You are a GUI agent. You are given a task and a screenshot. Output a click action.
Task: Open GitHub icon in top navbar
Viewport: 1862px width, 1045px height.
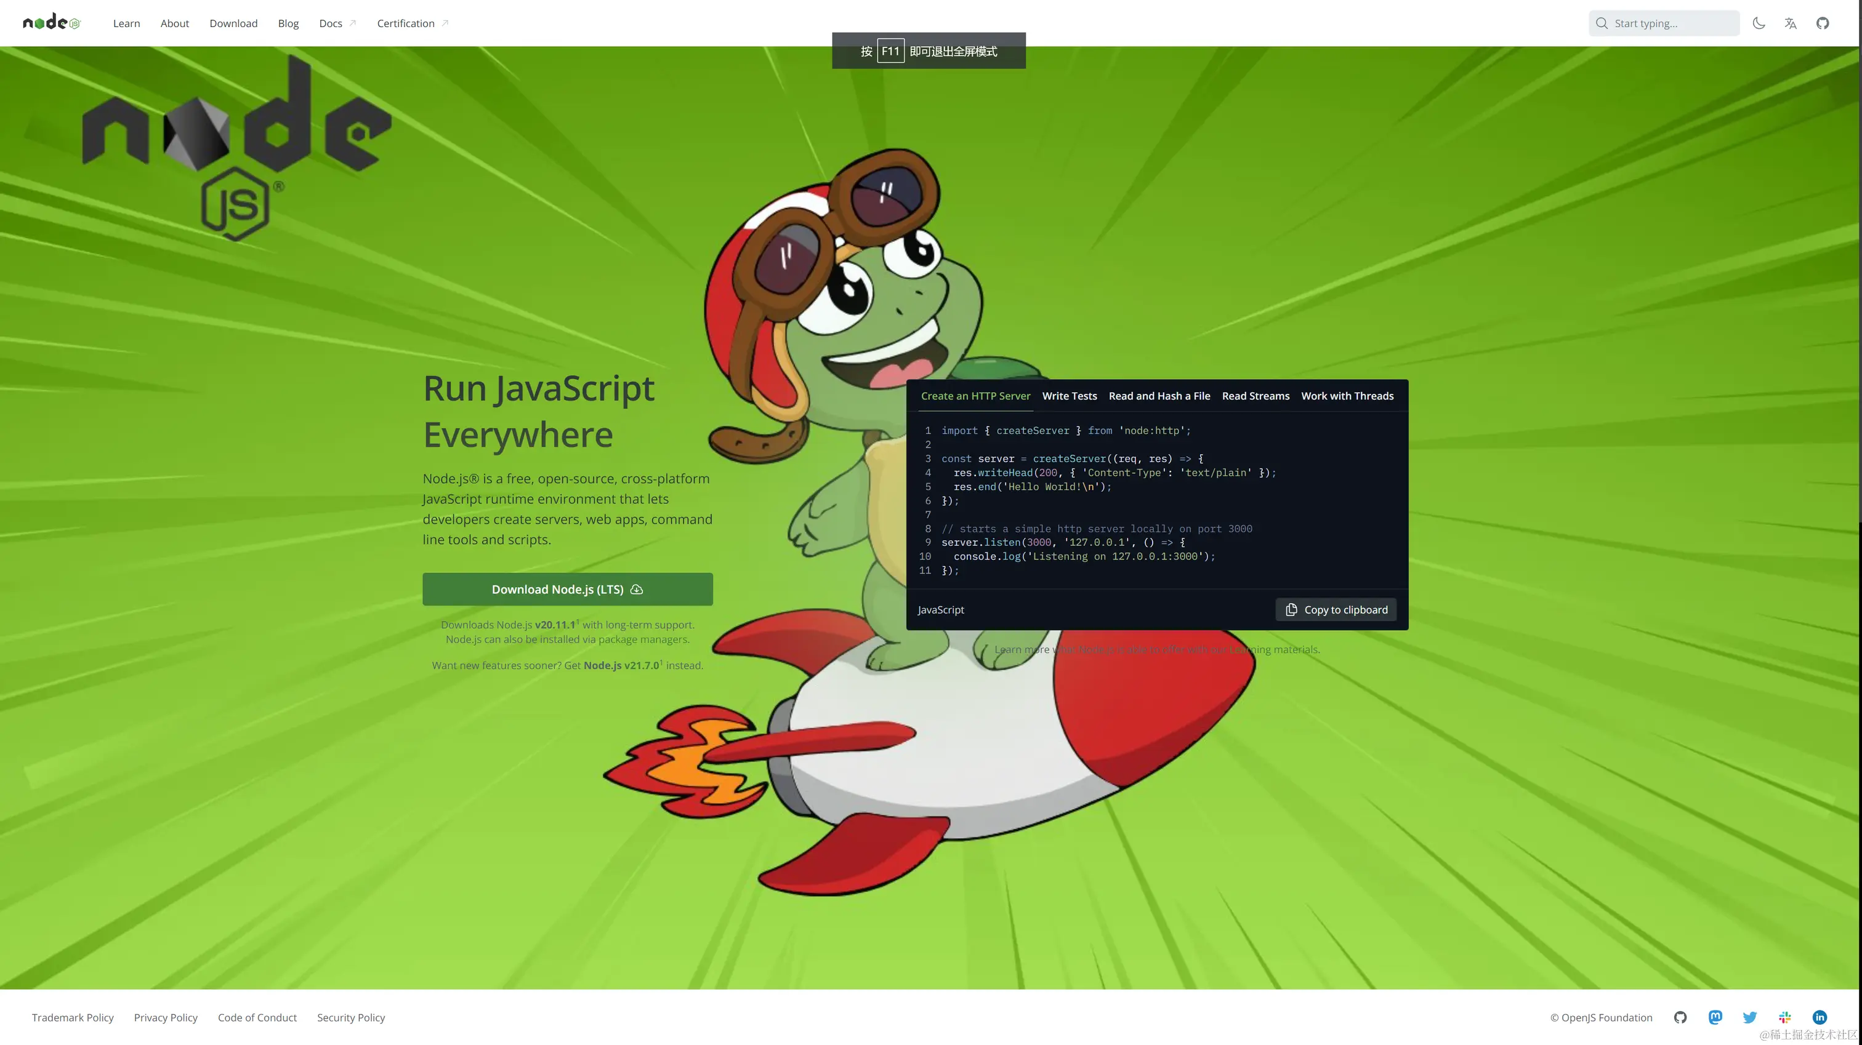pos(1822,23)
